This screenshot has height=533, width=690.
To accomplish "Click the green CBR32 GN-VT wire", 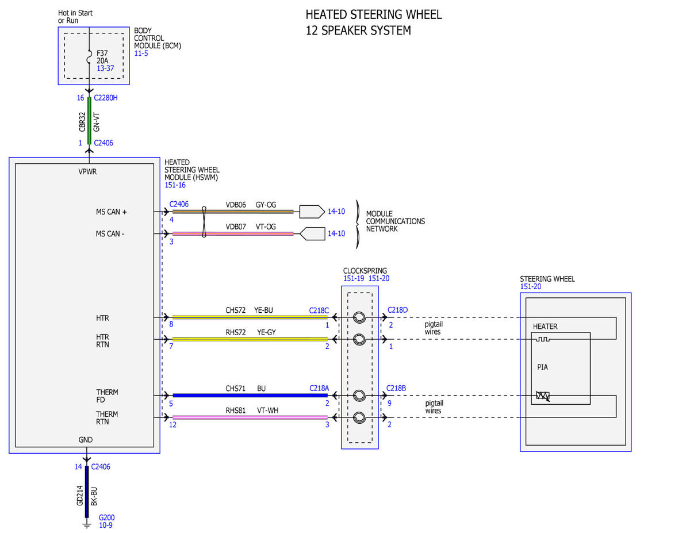I will click(90, 121).
